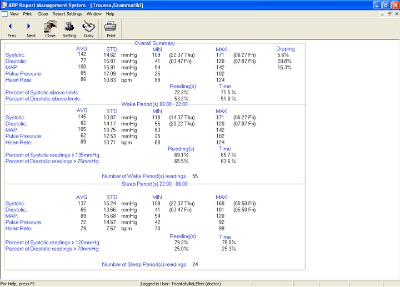400x287 pixels.
Task: Select Percent of Systolic above limits label
Action: pos(42,93)
